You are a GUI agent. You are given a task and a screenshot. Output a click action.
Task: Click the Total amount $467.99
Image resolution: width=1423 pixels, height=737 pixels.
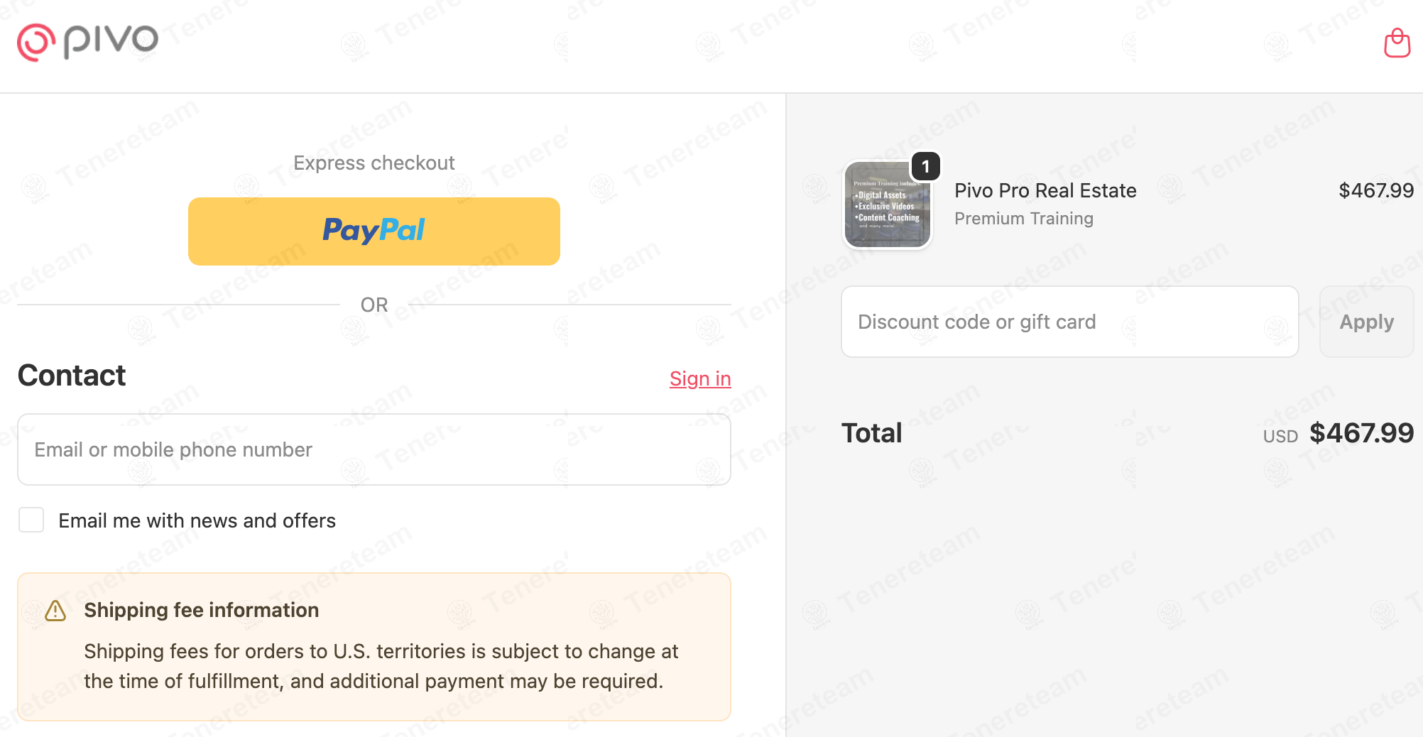pos(1361,433)
